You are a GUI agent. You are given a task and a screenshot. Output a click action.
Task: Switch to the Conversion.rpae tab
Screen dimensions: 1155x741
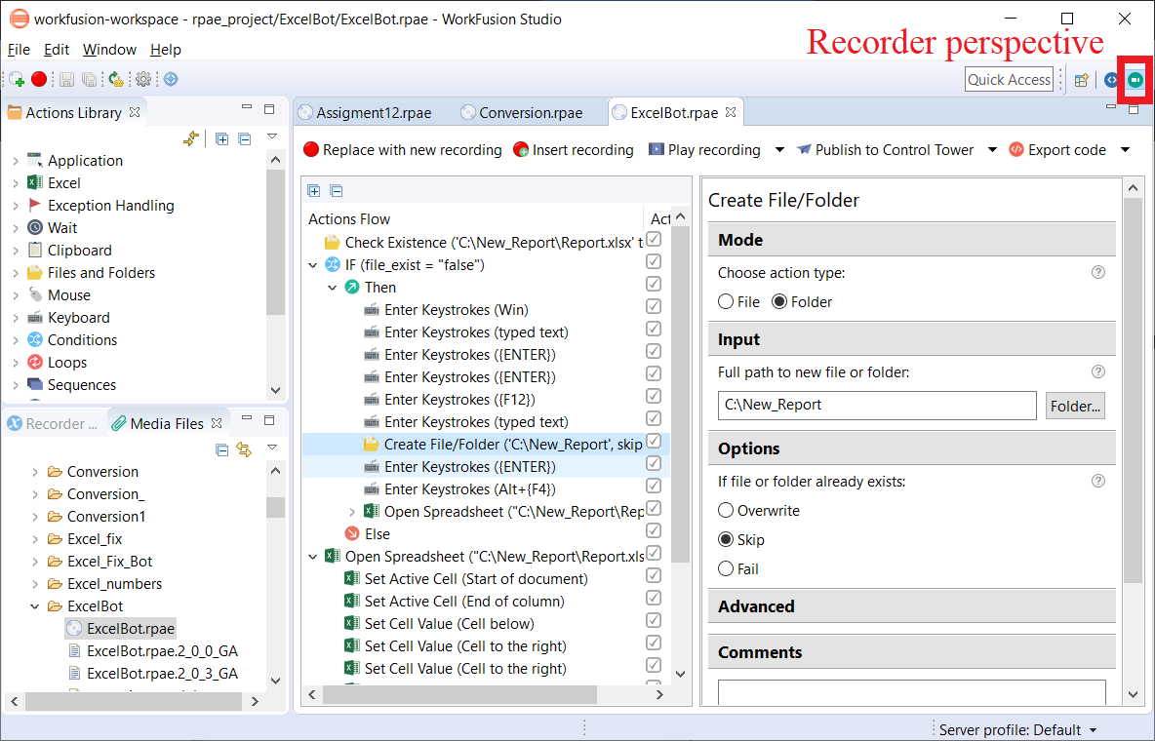click(522, 113)
